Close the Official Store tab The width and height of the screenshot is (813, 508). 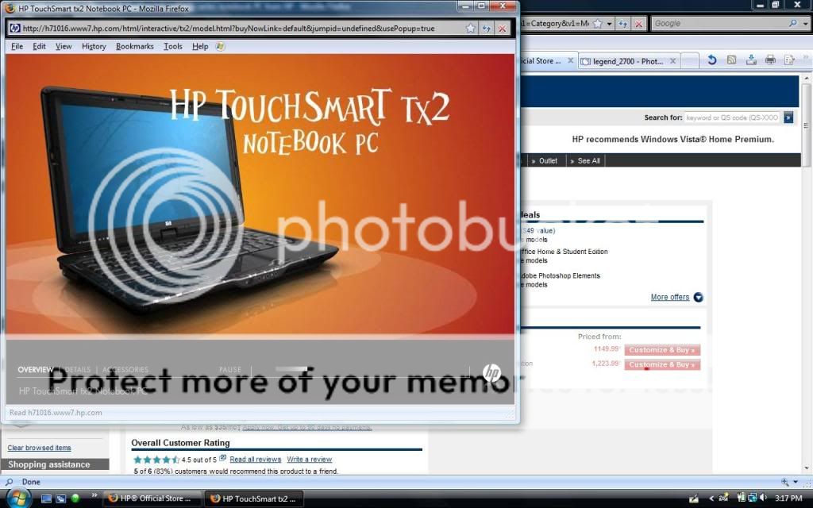point(570,60)
